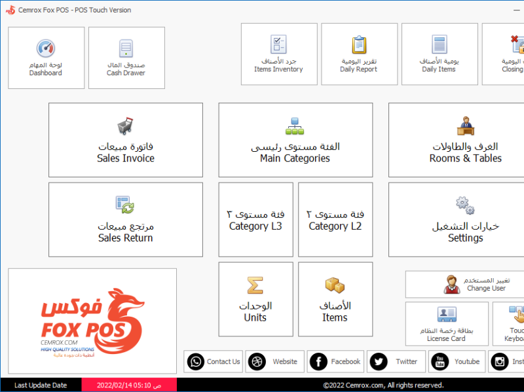524x392 pixels.
Task: Open Items Inventory checklist icon
Action: 278,45
